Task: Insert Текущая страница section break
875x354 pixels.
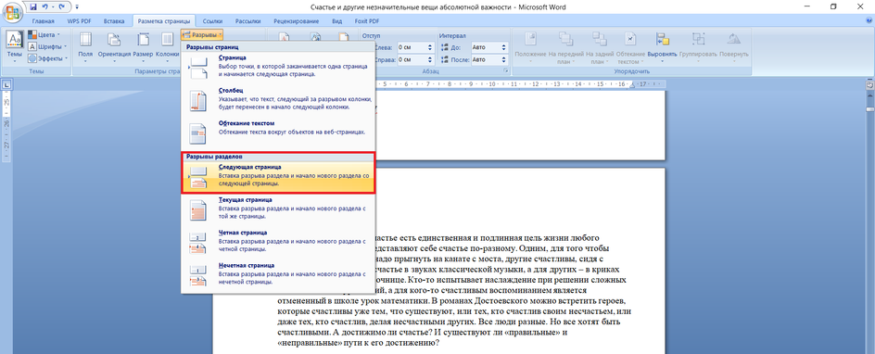Action: click(278, 209)
